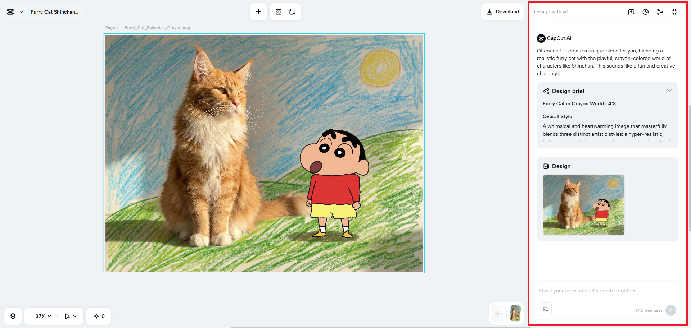Select the page 1 thumbnail
The image size is (691, 328).
[515, 313]
